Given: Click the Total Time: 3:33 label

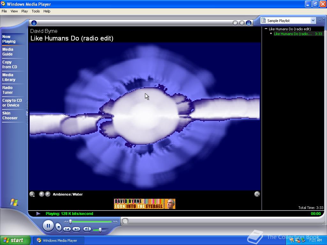Looking at the screenshot, I should (x=311, y=208).
